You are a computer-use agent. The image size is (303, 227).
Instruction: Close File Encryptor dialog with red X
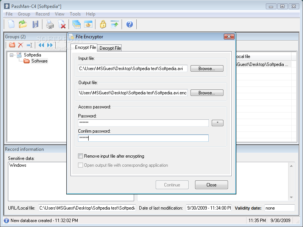click(229, 36)
